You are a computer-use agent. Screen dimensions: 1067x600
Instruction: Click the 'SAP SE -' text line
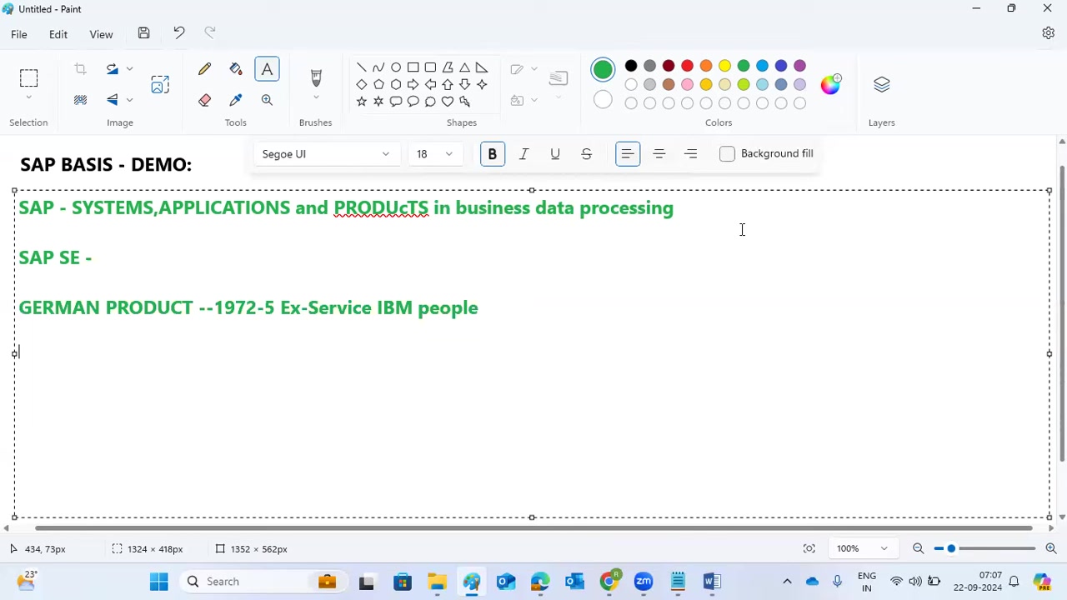point(55,257)
